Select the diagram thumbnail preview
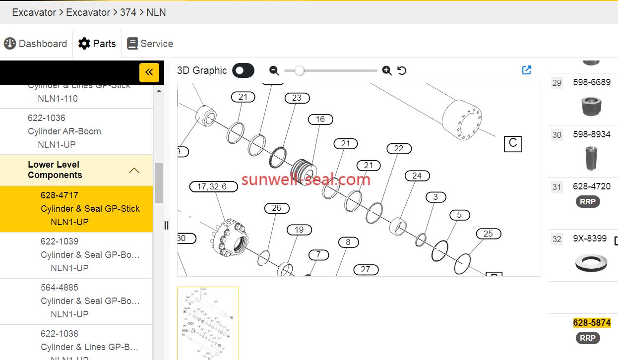The width and height of the screenshot is (618, 360). point(208,323)
